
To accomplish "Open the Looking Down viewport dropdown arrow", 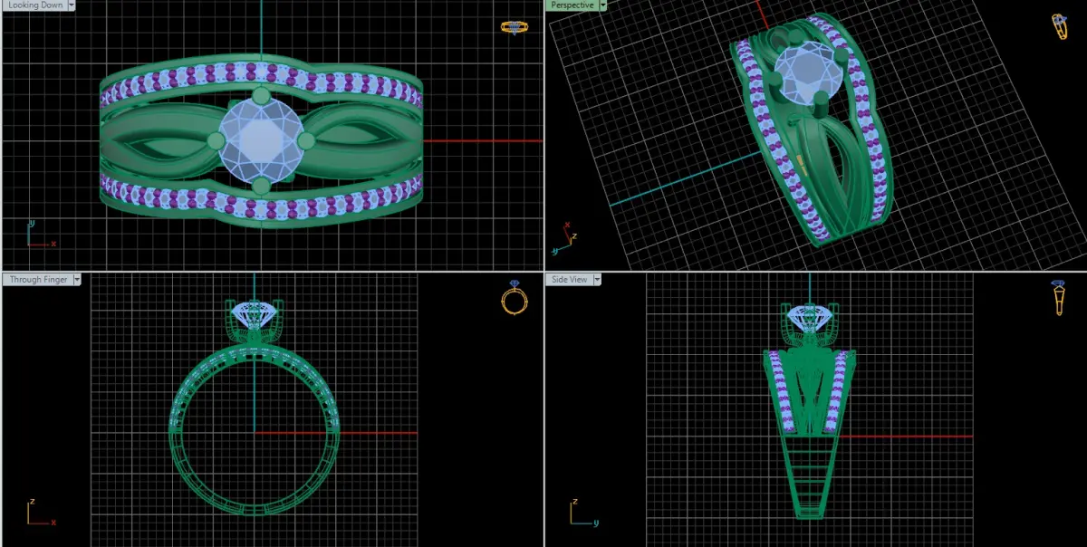I will (x=72, y=5).
